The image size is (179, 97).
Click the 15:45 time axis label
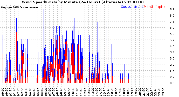click(108, 92)
